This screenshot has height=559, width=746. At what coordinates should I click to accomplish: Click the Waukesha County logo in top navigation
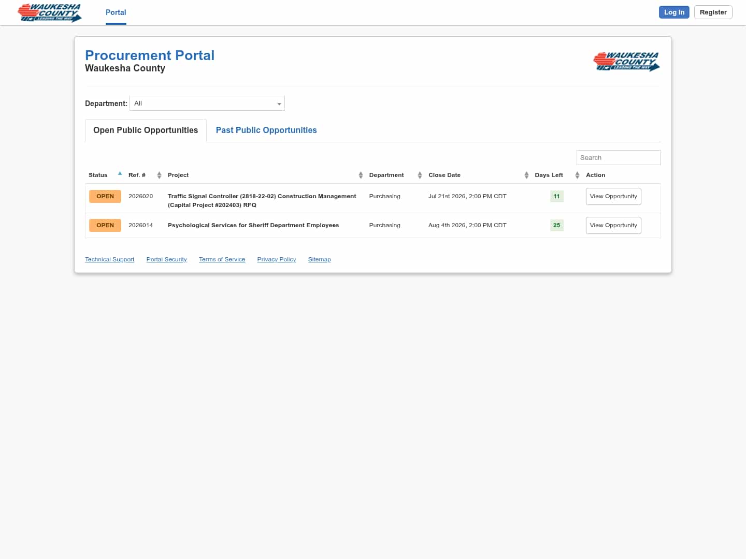50,12
